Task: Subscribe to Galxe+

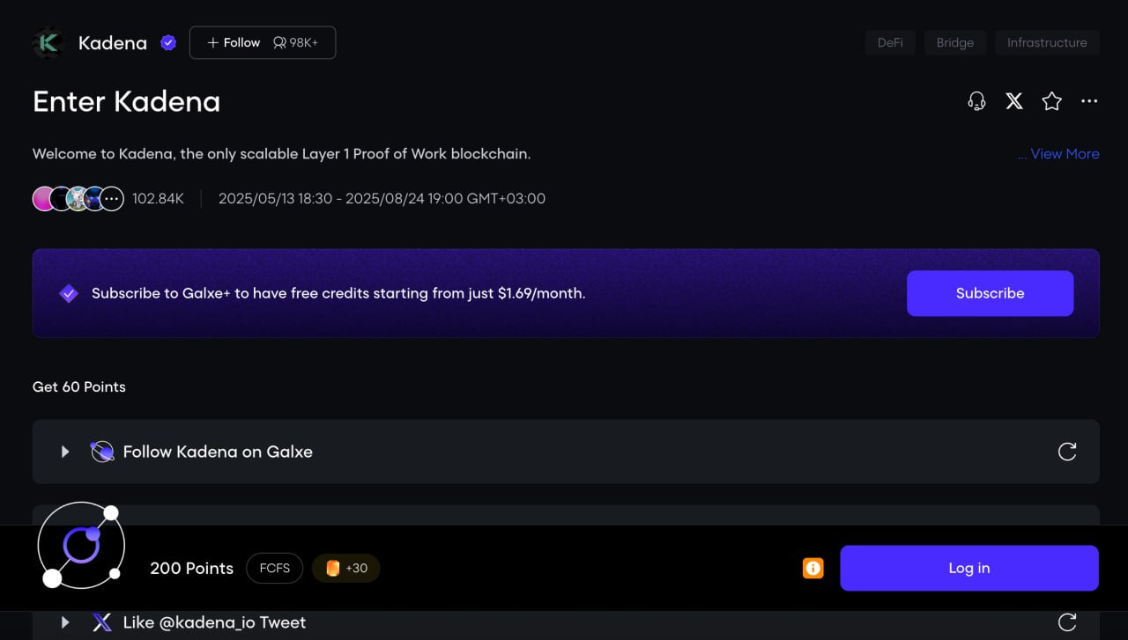Action: [x=990, y=293]
